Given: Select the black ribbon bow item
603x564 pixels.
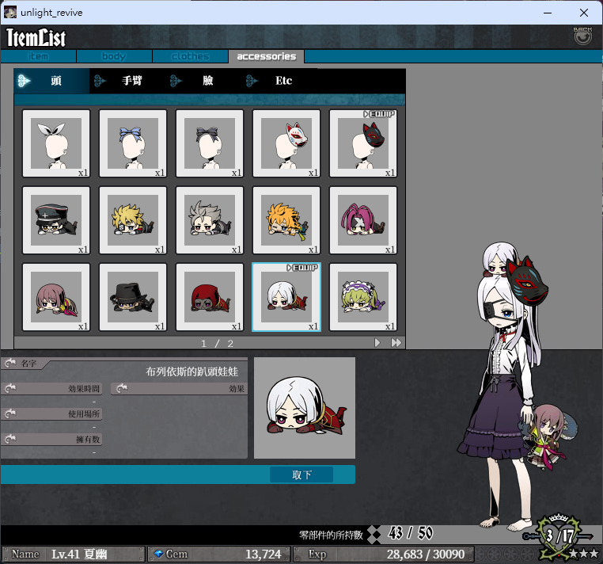Looking at the screenshot, I should pos(210,143).
